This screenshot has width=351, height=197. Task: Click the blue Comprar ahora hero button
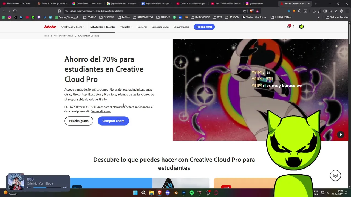(x=113, y=121)
